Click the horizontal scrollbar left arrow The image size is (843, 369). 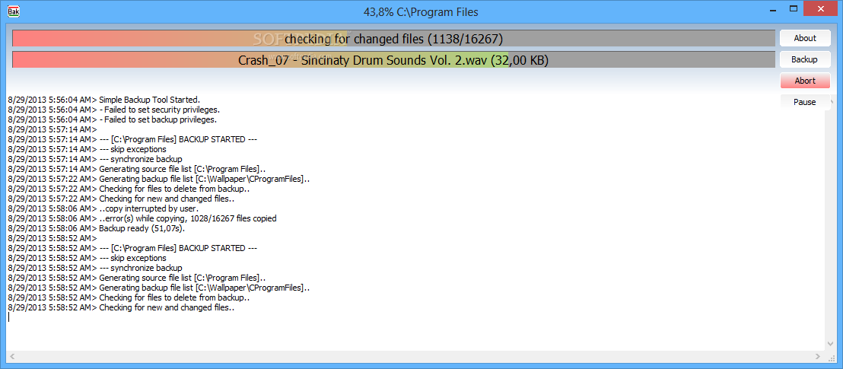tap(12, 356)
